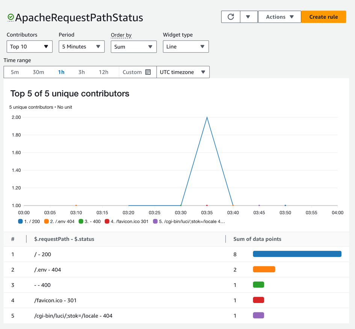Expand the Contributors Top 10 dropdown
355x329 pixels.
click(29, 47)
